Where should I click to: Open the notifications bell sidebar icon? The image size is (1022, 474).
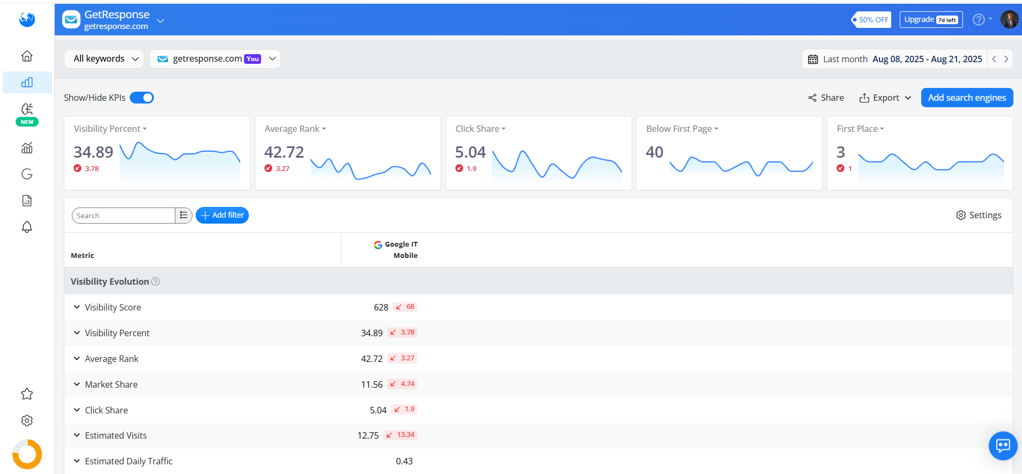click(x=27, y=227)
